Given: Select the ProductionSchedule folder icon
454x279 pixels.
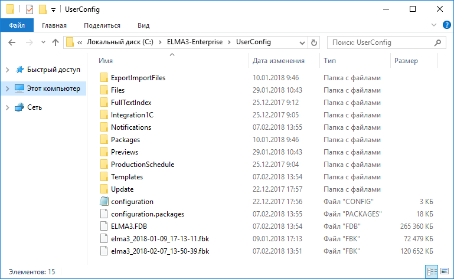Looking at the screenshot, I should pos(104,165).
